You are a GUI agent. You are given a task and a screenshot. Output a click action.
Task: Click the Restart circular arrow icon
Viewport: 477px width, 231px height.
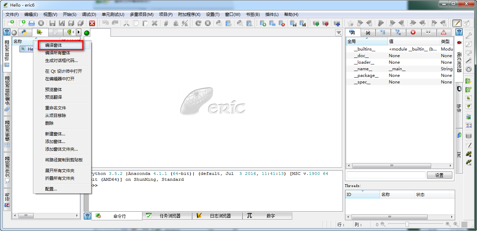click(x=198, y=23)
